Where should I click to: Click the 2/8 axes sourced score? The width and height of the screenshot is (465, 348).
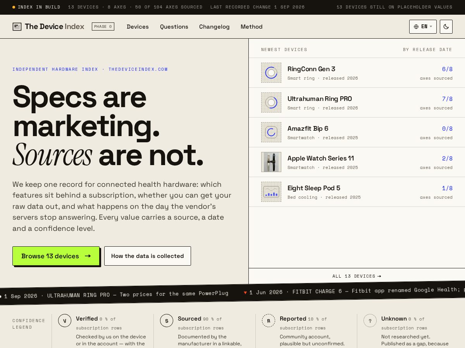pos(447,159)
